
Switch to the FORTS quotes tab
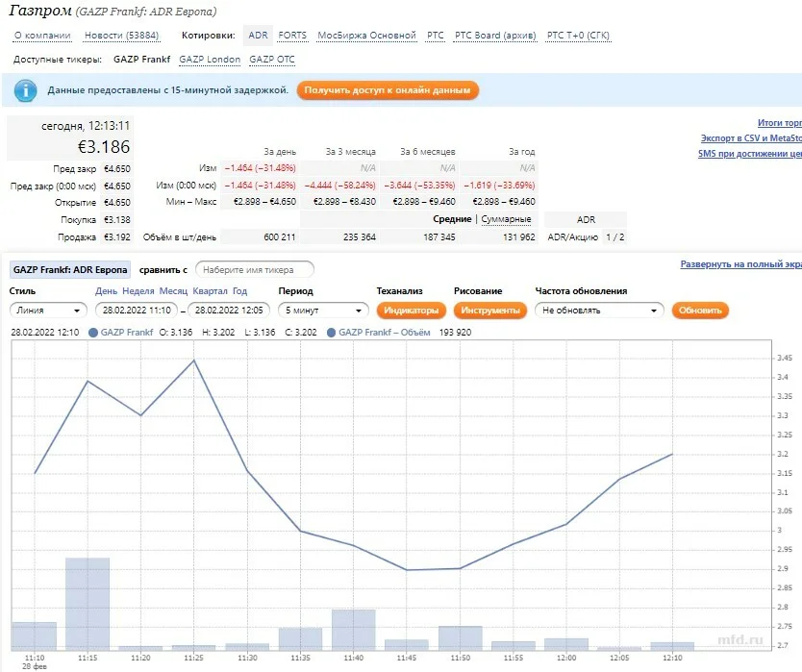292,36
